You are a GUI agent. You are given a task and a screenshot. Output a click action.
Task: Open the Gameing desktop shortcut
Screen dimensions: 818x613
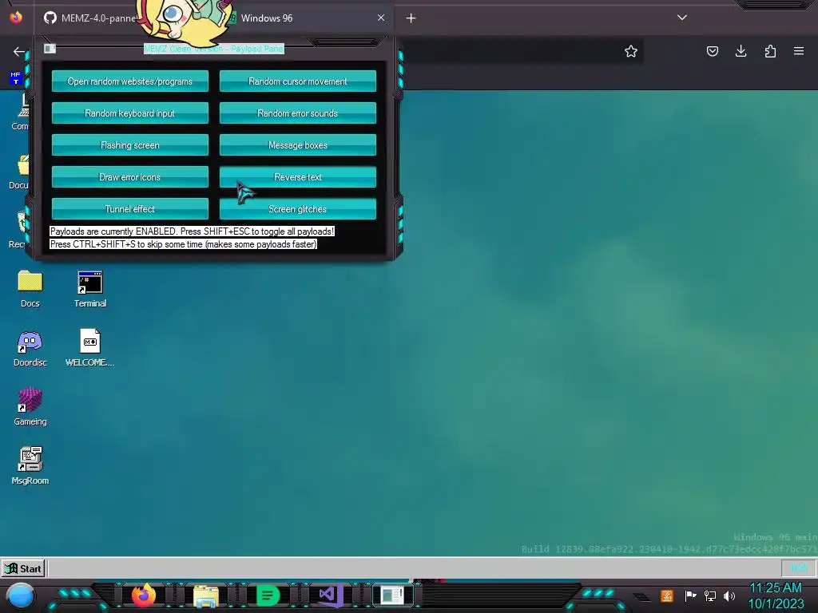click(x=30, y=407)
